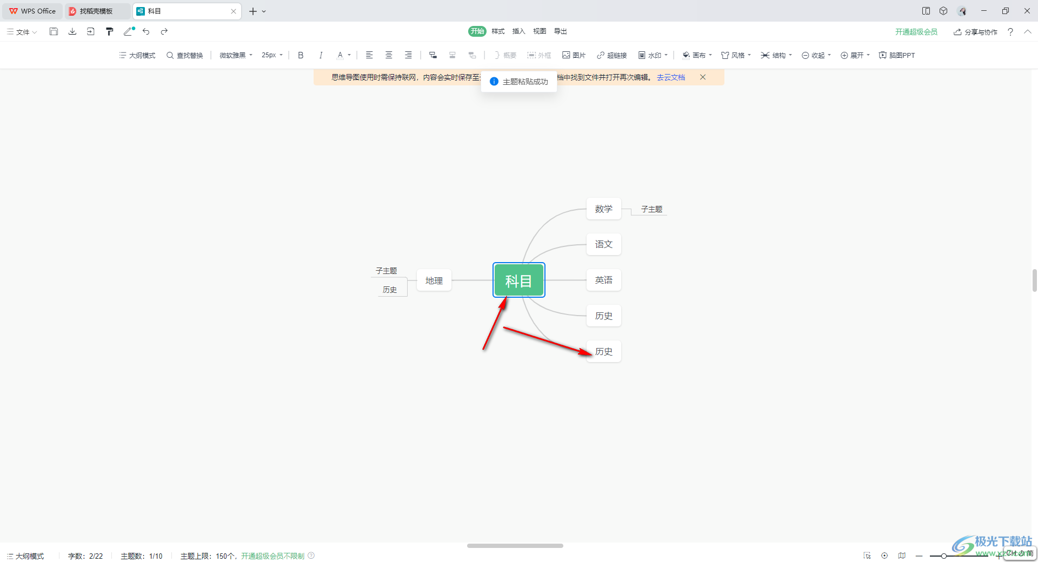Click the export arrow icon in the quick access bar
Screen dimensions: 1038x562
90,31
